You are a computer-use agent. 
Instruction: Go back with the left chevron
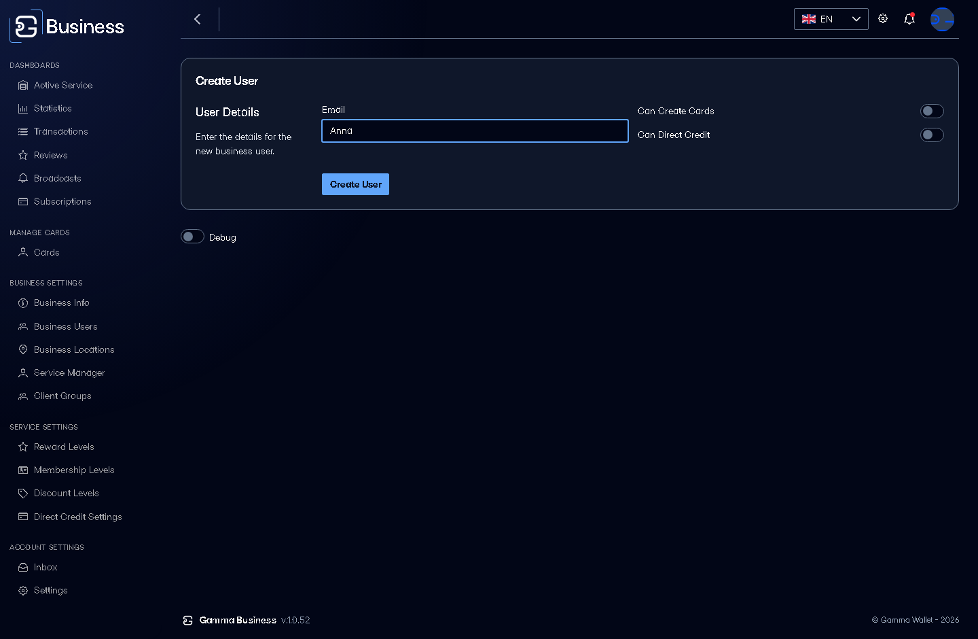198,19
